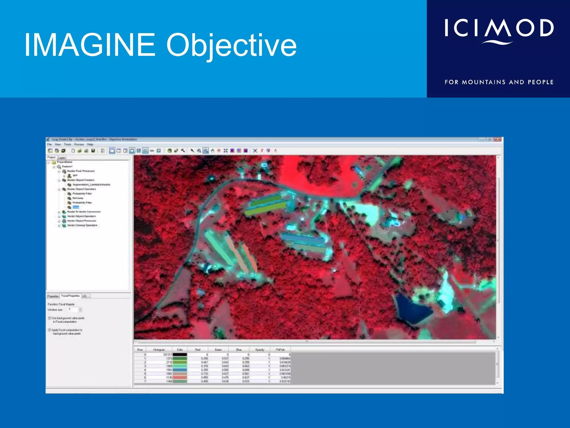Viewport: 570px width, 428px height.
Task: Toggle Use background value pixels checkbox
Action: [x=50, y=318]
